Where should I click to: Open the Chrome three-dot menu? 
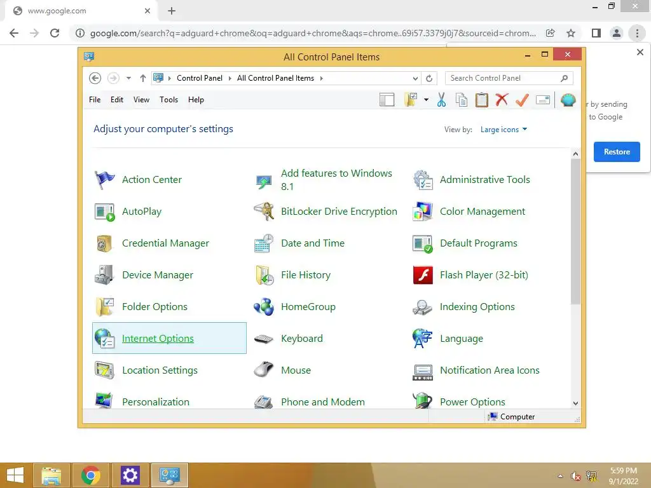(x=637, y=33)
